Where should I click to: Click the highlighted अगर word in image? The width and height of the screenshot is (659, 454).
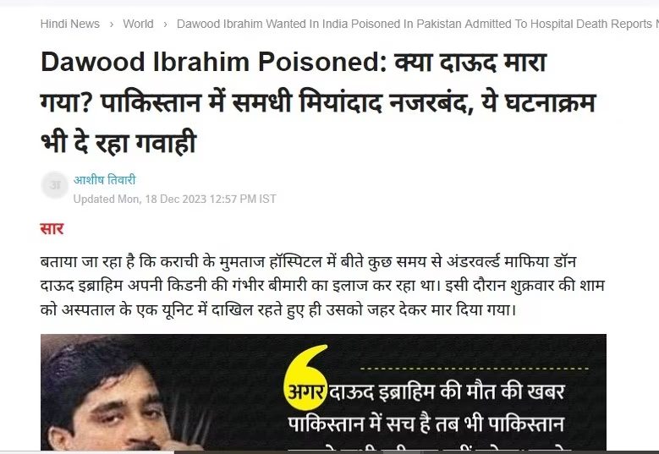pos(305,391)
